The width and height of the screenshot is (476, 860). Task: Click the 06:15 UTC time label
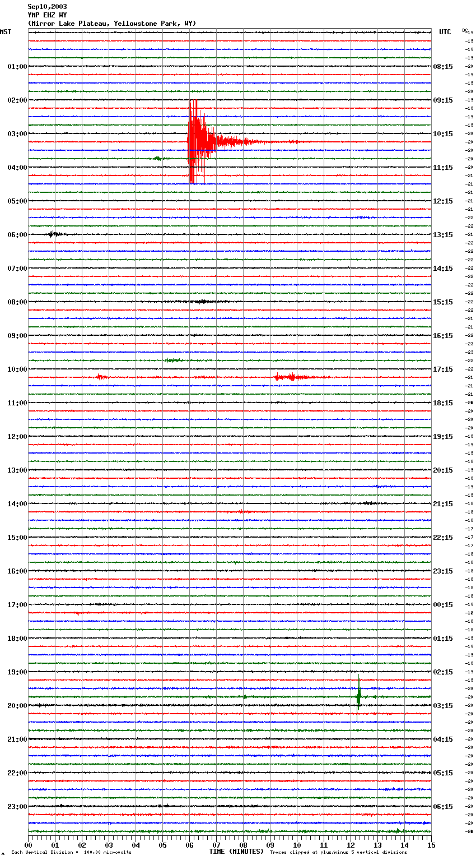(443, 807)
